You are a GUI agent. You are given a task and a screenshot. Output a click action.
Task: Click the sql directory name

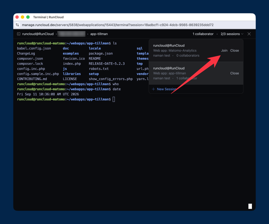[x=140, y=48]
